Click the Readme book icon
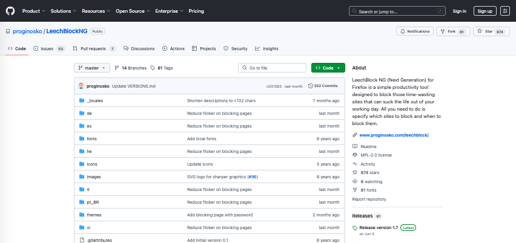Screen dimensions: 516x243 pos(355,146)
